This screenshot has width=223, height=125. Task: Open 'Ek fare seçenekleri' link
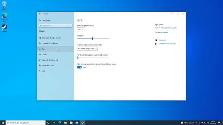pyautogui.click(x=162, y=32)
